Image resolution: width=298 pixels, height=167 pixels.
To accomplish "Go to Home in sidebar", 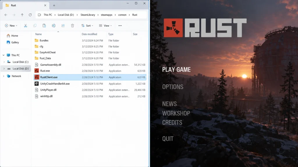I will [x=15, y=36].
